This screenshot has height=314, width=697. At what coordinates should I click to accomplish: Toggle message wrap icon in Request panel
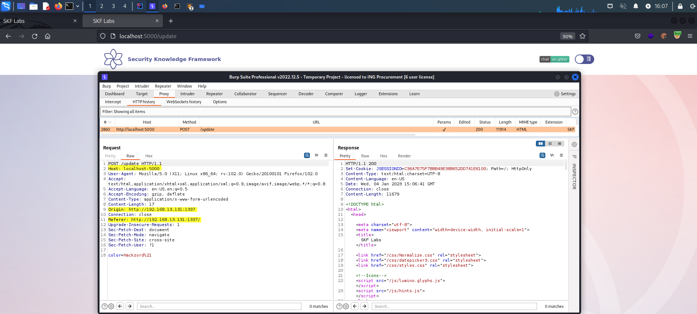click(x=307, y=155)
